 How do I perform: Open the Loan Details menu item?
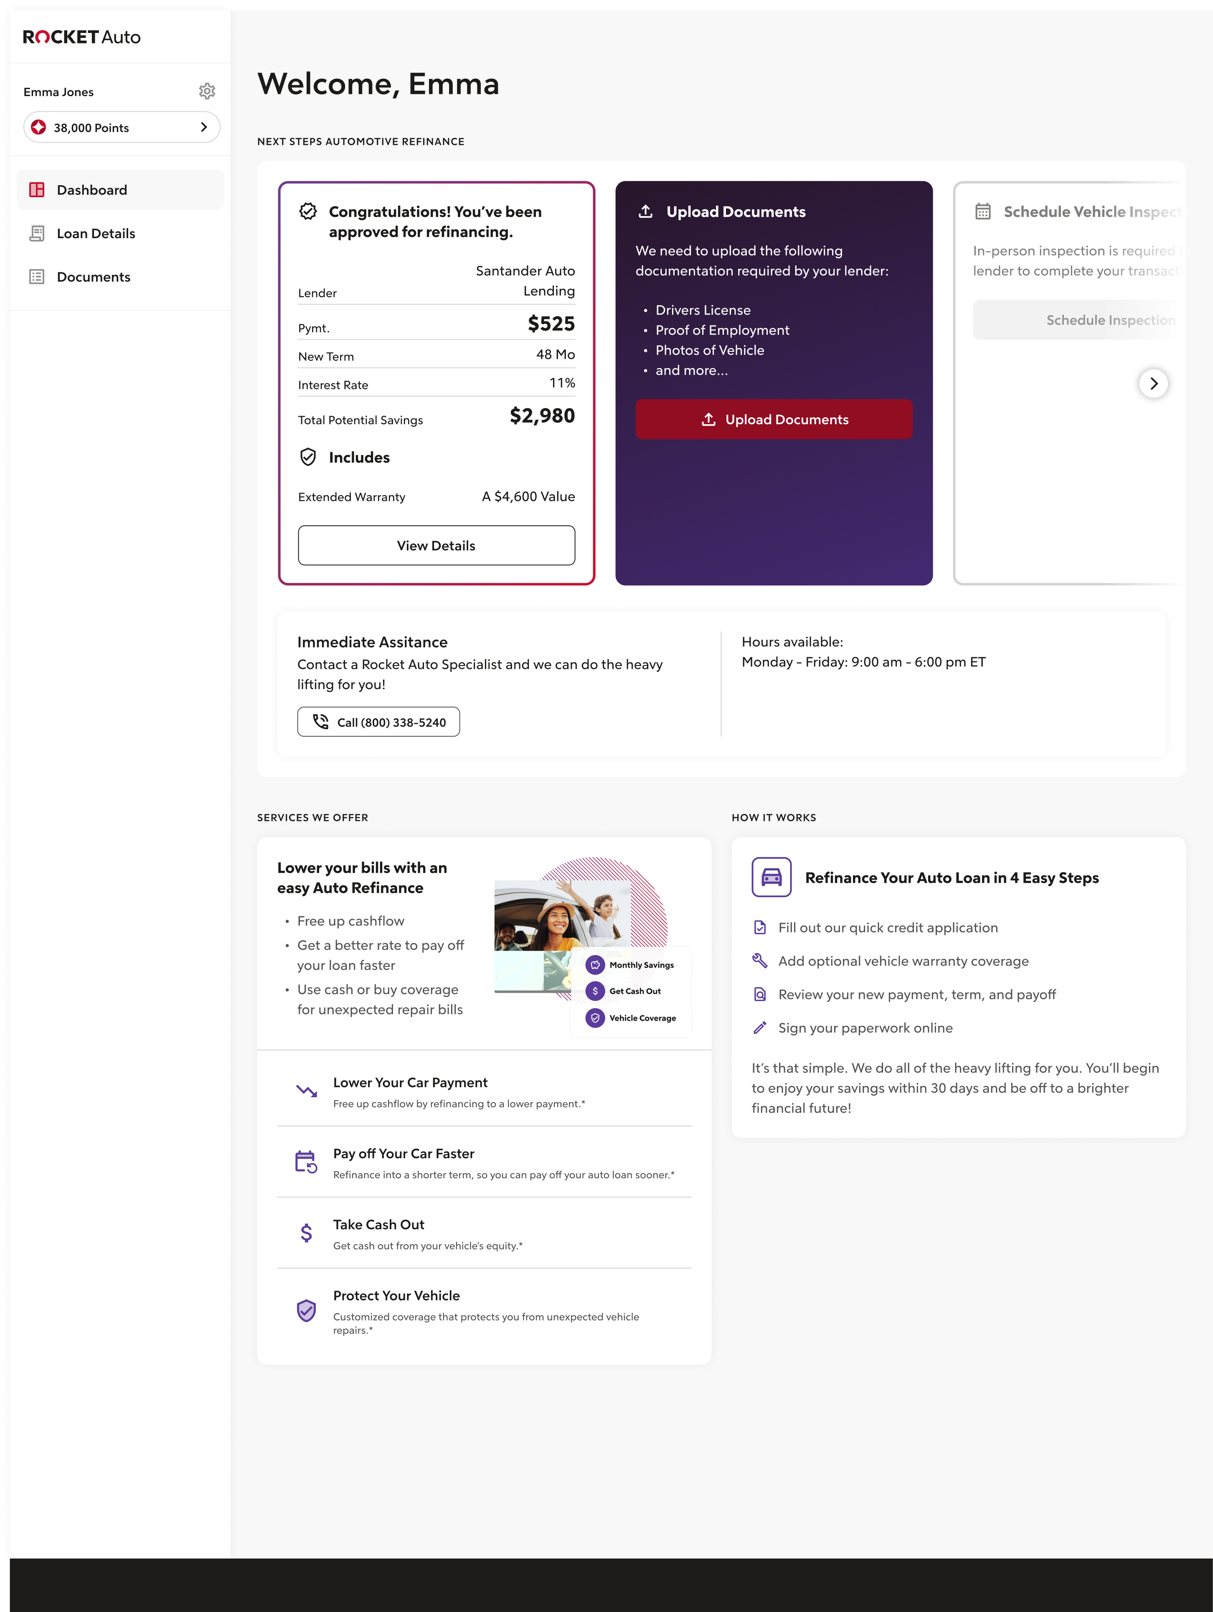95,233
